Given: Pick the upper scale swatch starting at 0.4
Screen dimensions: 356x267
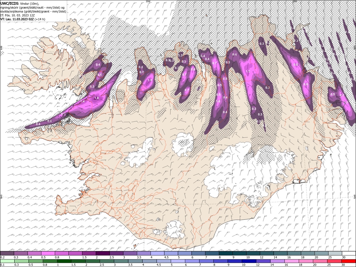Looking at the screenshot, I should click(x=34, y=253).
